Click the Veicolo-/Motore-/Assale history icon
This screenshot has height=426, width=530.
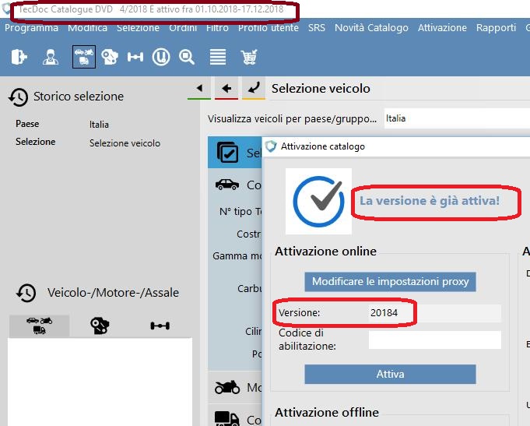coord(26,293)
